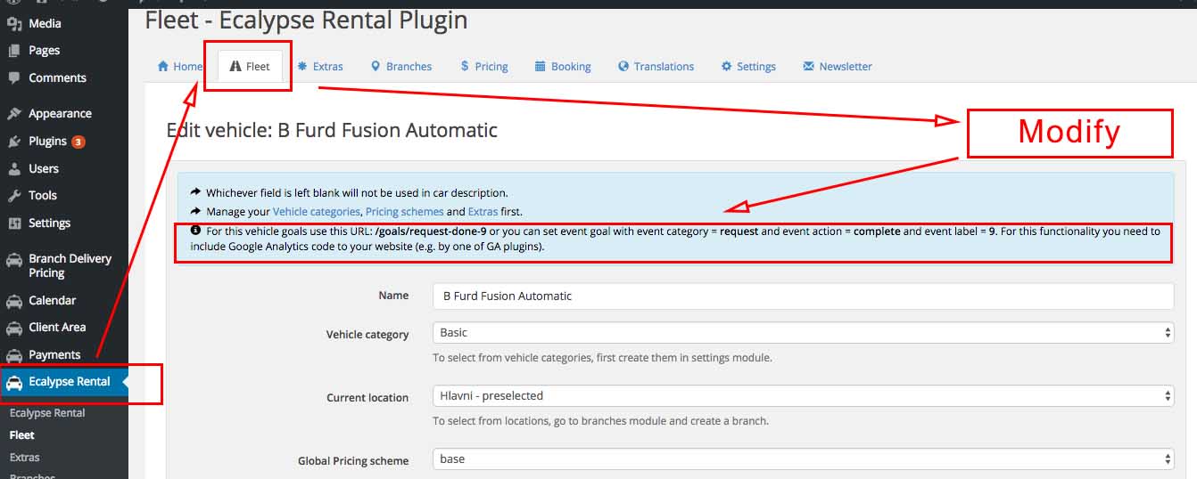
Task: Open the Vehicle categories link
Action: point(317,212)
